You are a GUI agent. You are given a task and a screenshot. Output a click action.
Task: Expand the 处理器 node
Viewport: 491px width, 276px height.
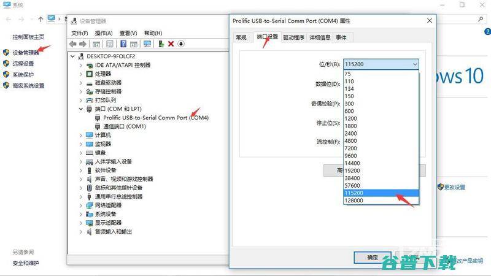[x=81, y=74]
